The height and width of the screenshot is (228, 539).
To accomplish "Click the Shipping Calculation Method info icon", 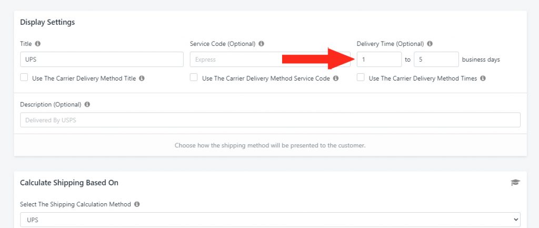I will pyautogui.click(x=137, y=204).
